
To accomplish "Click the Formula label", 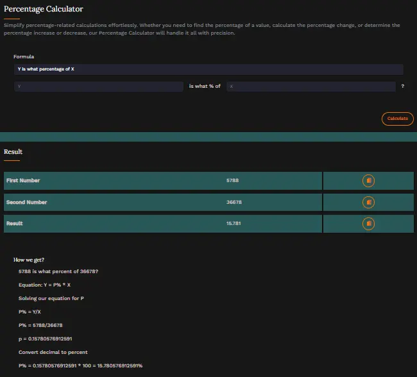I will point(24,56).
